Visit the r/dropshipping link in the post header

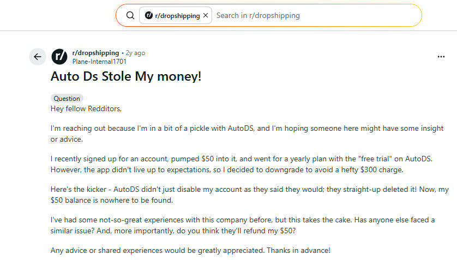click(95, 53)
